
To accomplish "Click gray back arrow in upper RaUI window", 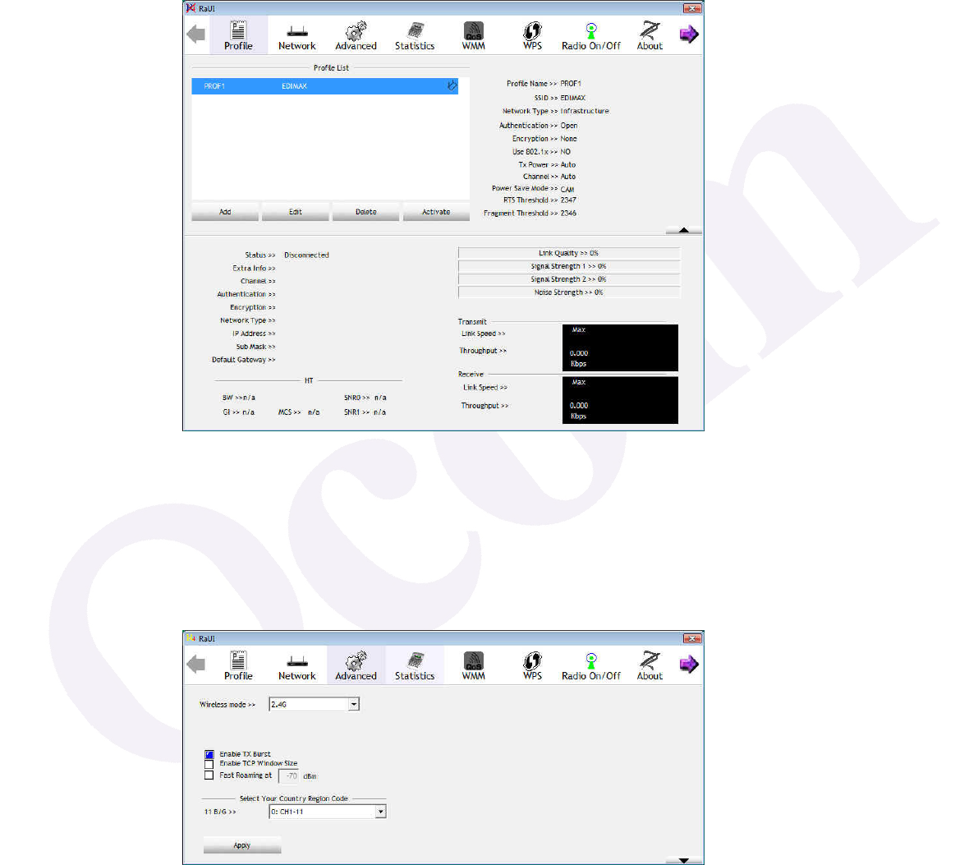I will click(x=196, y=34).
